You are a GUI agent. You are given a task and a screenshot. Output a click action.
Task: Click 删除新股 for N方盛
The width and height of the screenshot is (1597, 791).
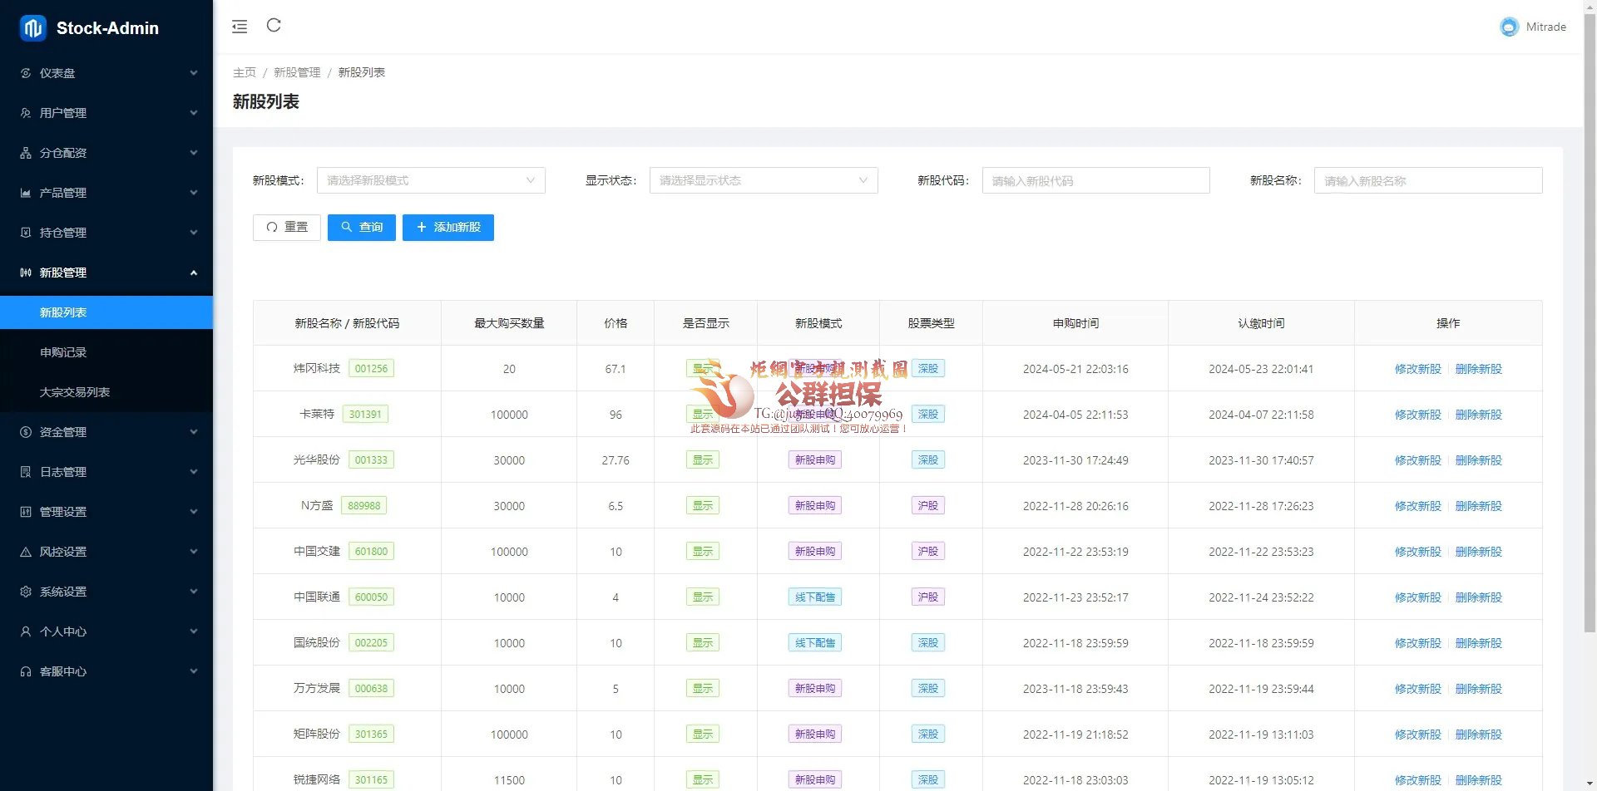coord(1478,506)
